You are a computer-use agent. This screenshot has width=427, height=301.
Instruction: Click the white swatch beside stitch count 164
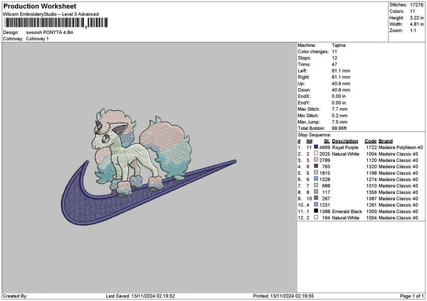click(316, 217)
